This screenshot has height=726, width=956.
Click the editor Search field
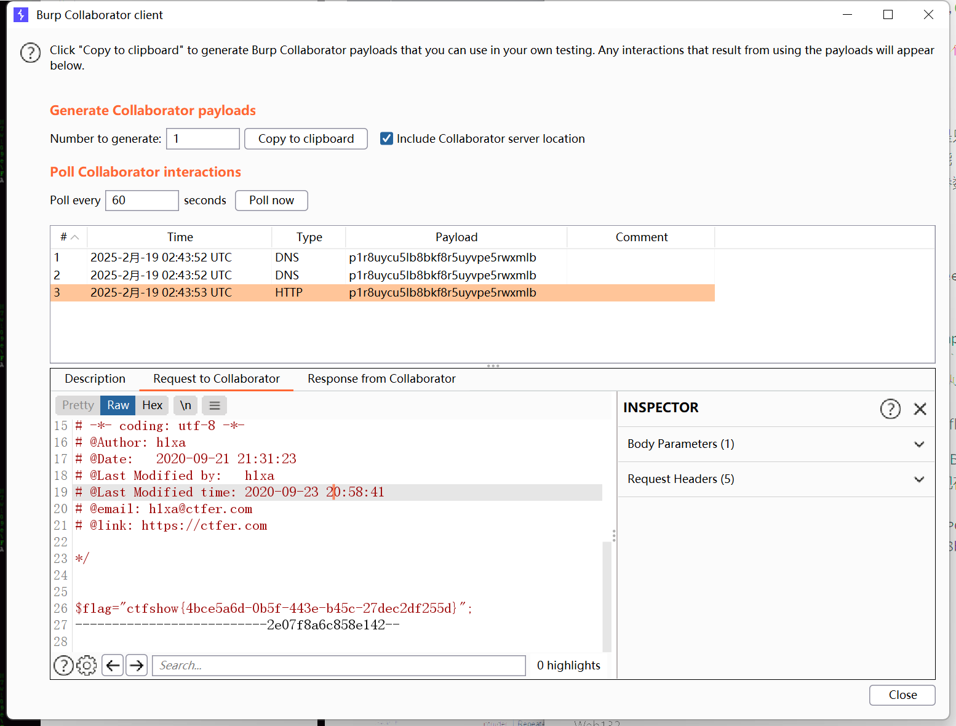(x=339, y=665)
